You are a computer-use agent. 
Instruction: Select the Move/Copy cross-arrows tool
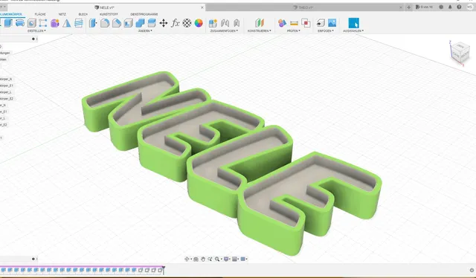(164, 23)
